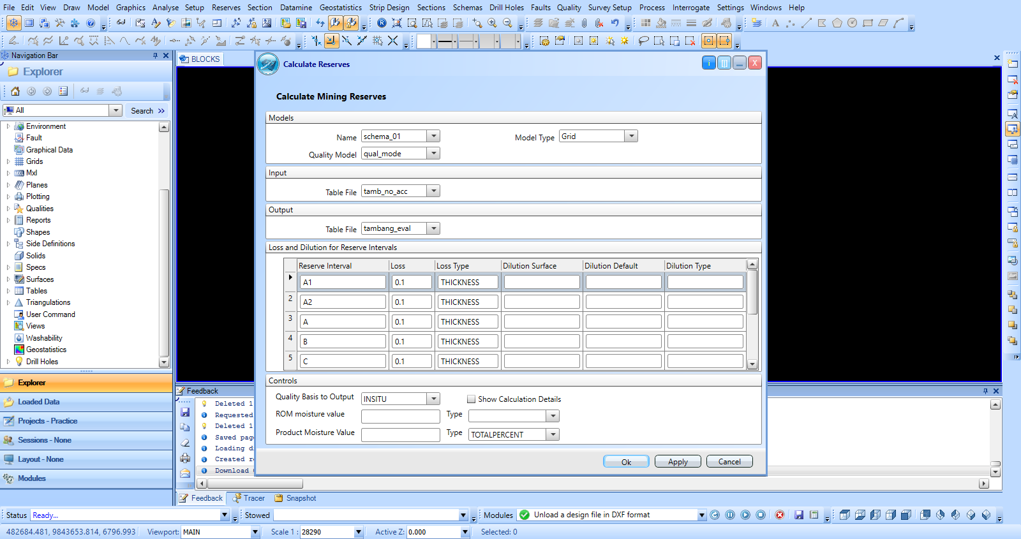The image size is (1021, 539).
Task: Click the Apply button
Action: [x=678, y=462]
